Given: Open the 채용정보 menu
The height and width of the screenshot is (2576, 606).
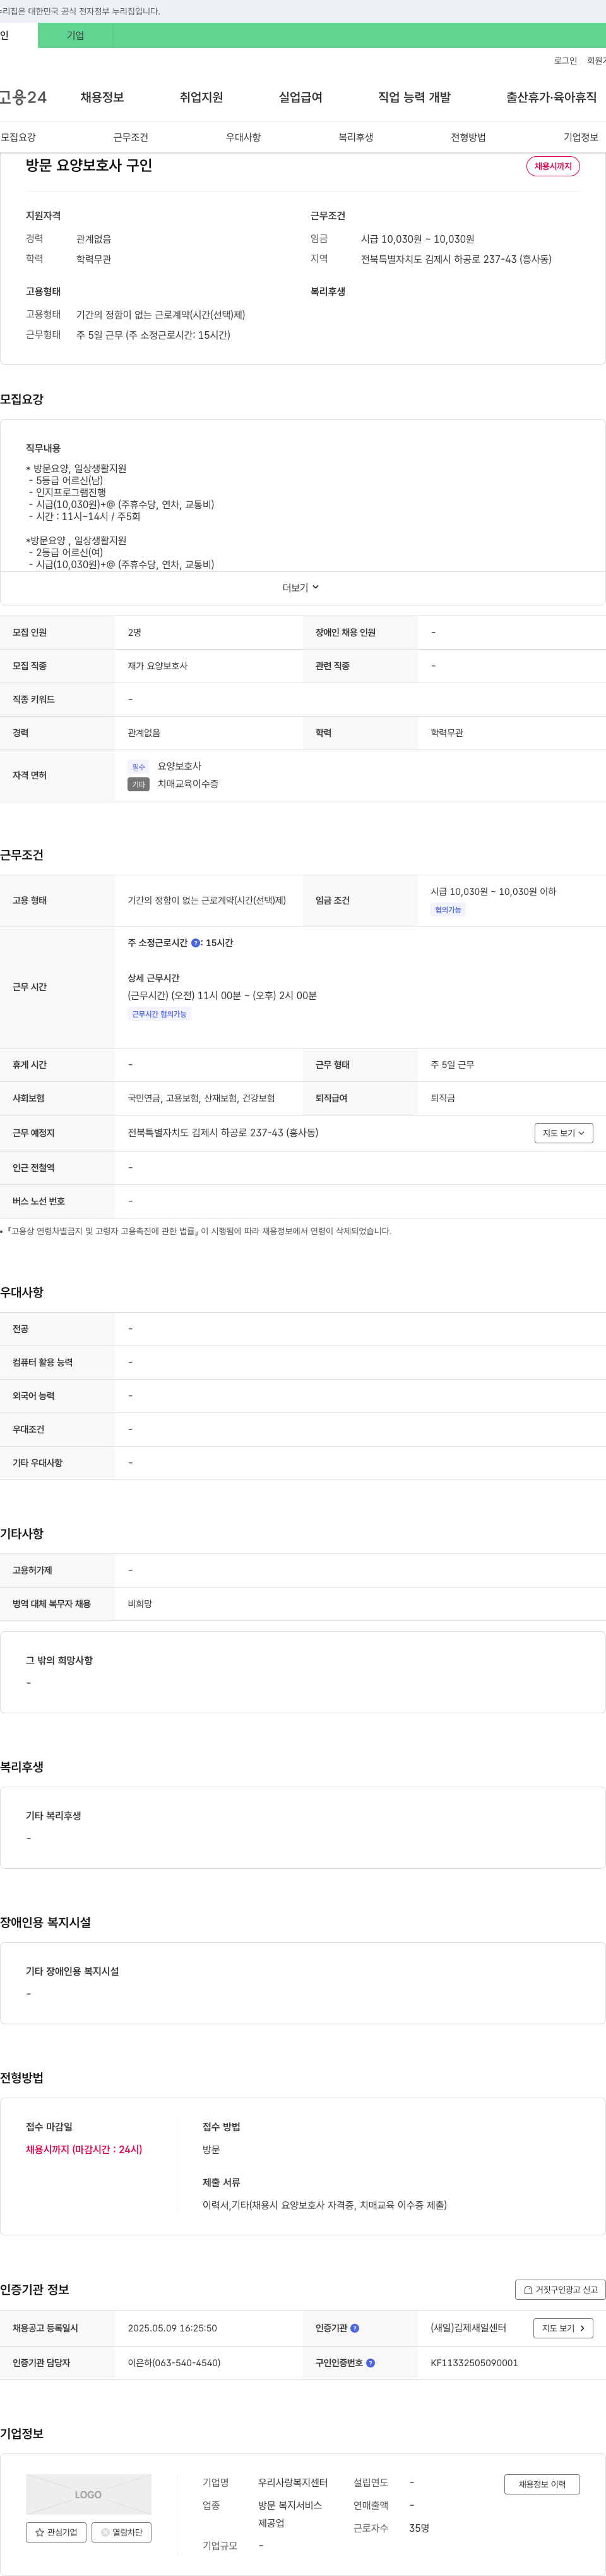Looking at the screenshot, I should click(102, 97).
